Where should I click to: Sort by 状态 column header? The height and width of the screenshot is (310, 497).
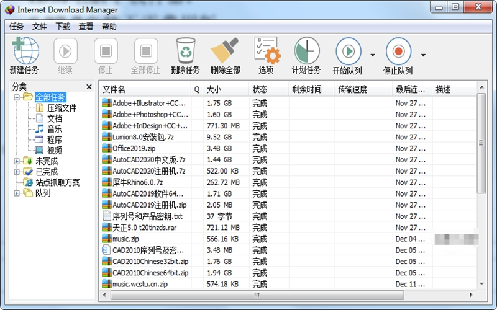click(269, 89)
